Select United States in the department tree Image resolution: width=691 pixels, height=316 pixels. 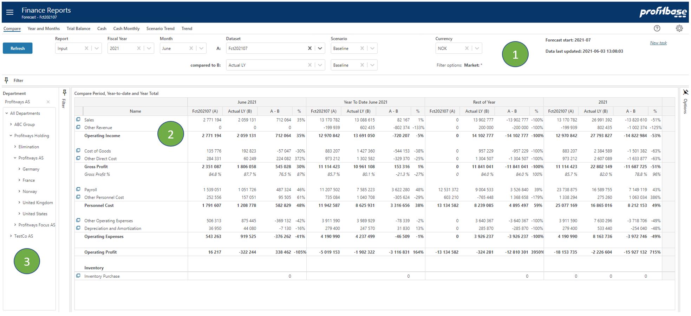pos(35,214)
